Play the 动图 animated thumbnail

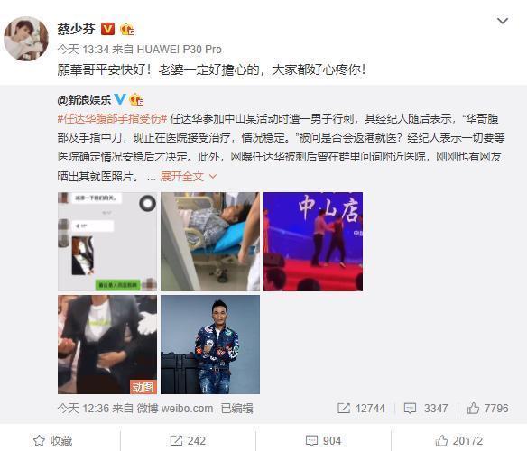click(107, 345)
